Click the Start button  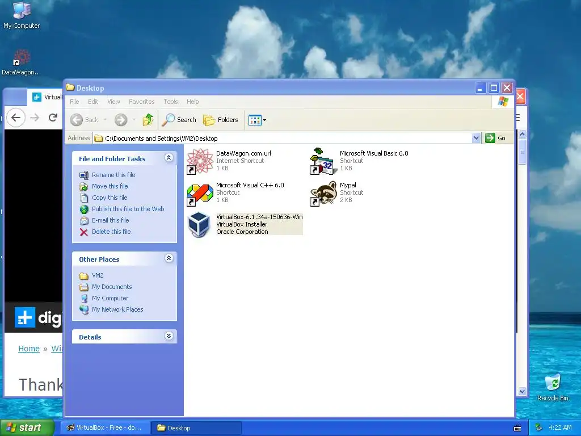[27, 428]
